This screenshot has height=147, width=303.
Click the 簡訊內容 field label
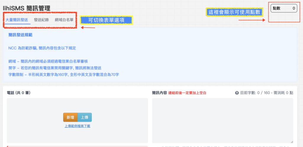pos(159,93)
